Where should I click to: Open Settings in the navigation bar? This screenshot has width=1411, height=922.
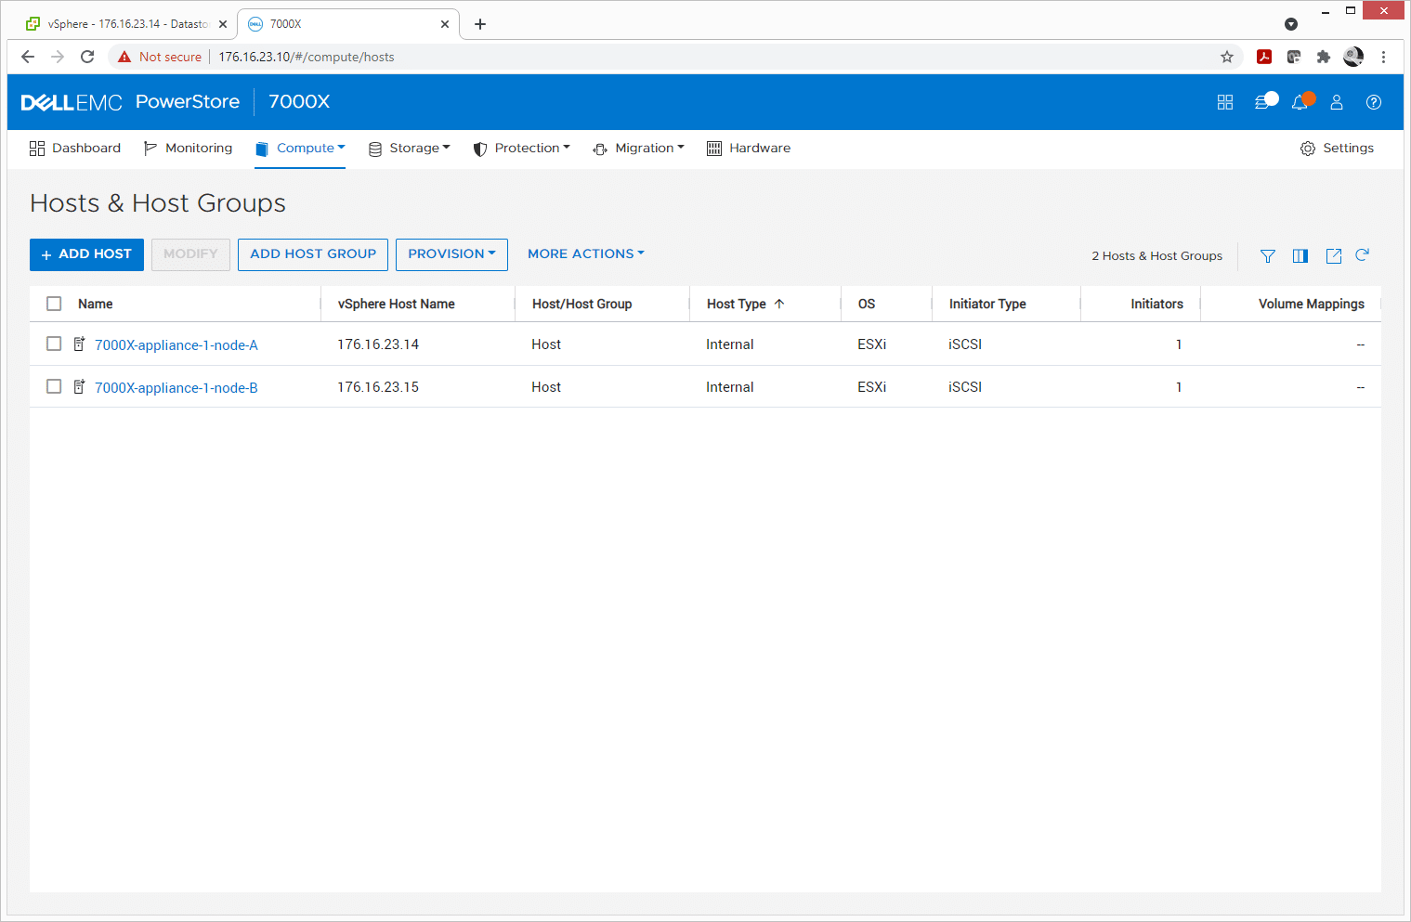1338,149
